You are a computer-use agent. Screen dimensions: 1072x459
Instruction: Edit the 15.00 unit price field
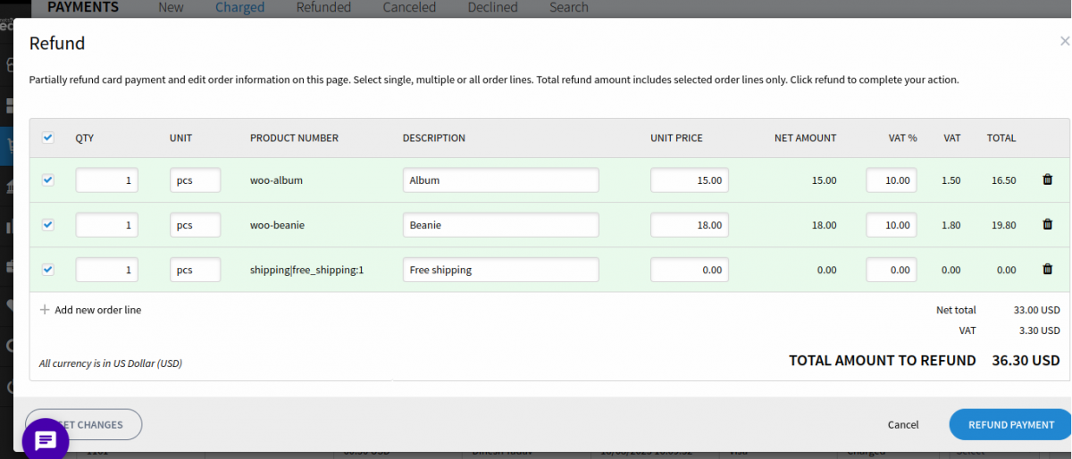[690, 180]
